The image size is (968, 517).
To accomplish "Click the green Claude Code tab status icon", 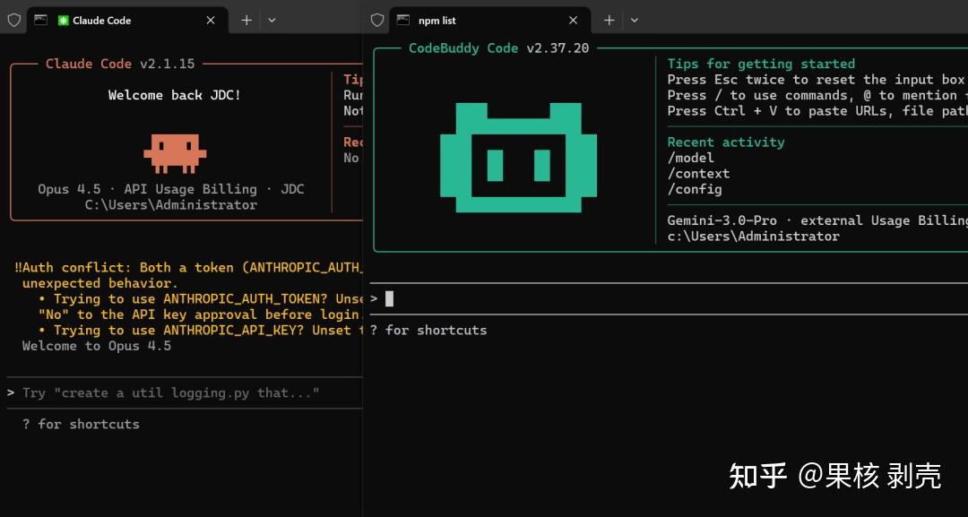I will [63, 21].
